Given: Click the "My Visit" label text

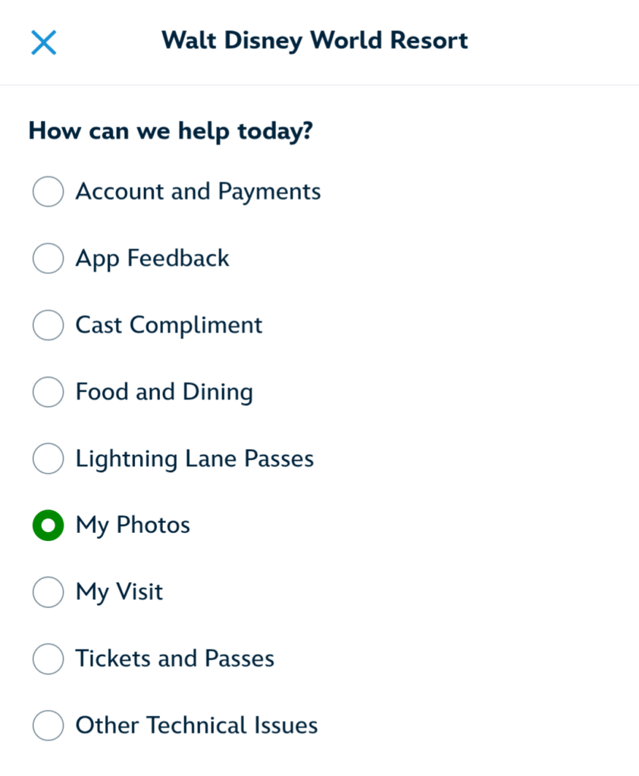Looking at the screenshot, I should click(x=119, y=592).
